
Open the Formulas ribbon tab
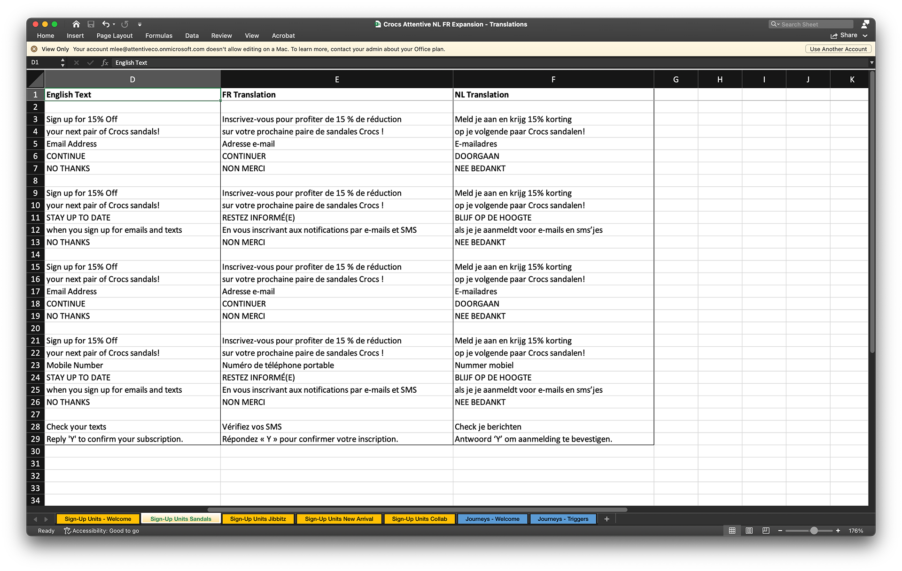coord(159,36)
